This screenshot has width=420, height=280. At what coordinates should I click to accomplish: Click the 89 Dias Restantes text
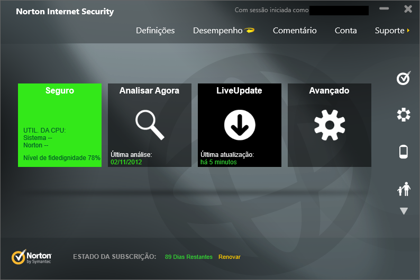click(188, 257)
